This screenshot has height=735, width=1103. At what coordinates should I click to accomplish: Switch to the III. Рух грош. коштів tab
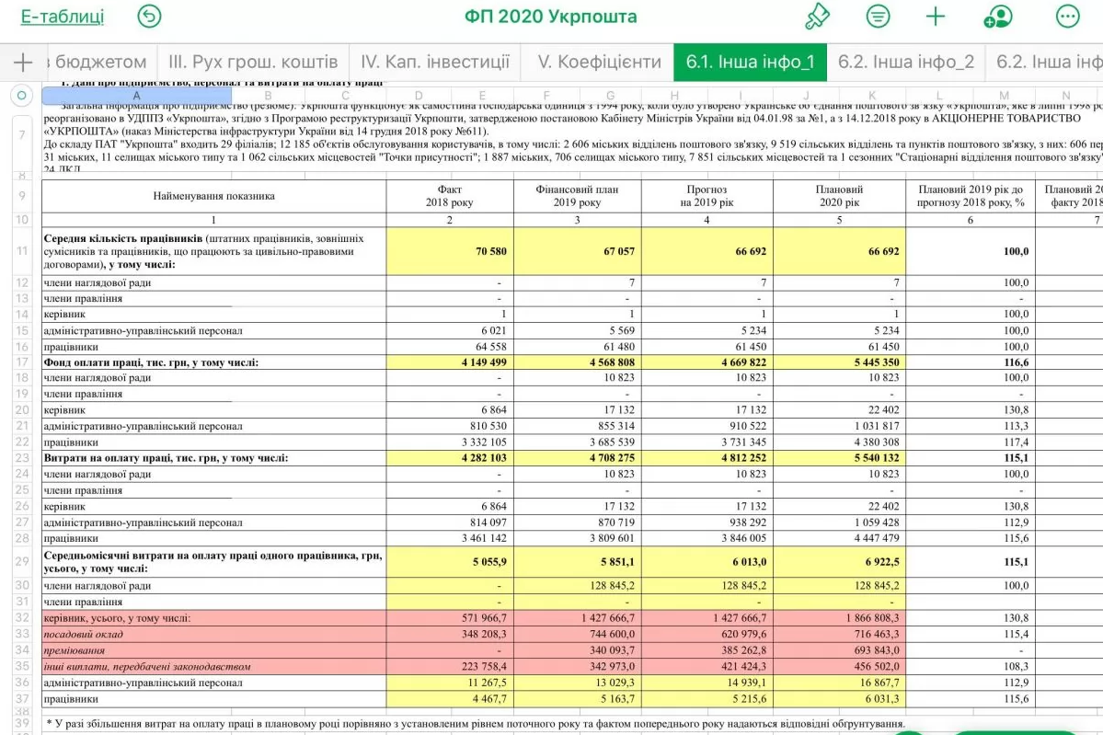click(x=253, y=63)
